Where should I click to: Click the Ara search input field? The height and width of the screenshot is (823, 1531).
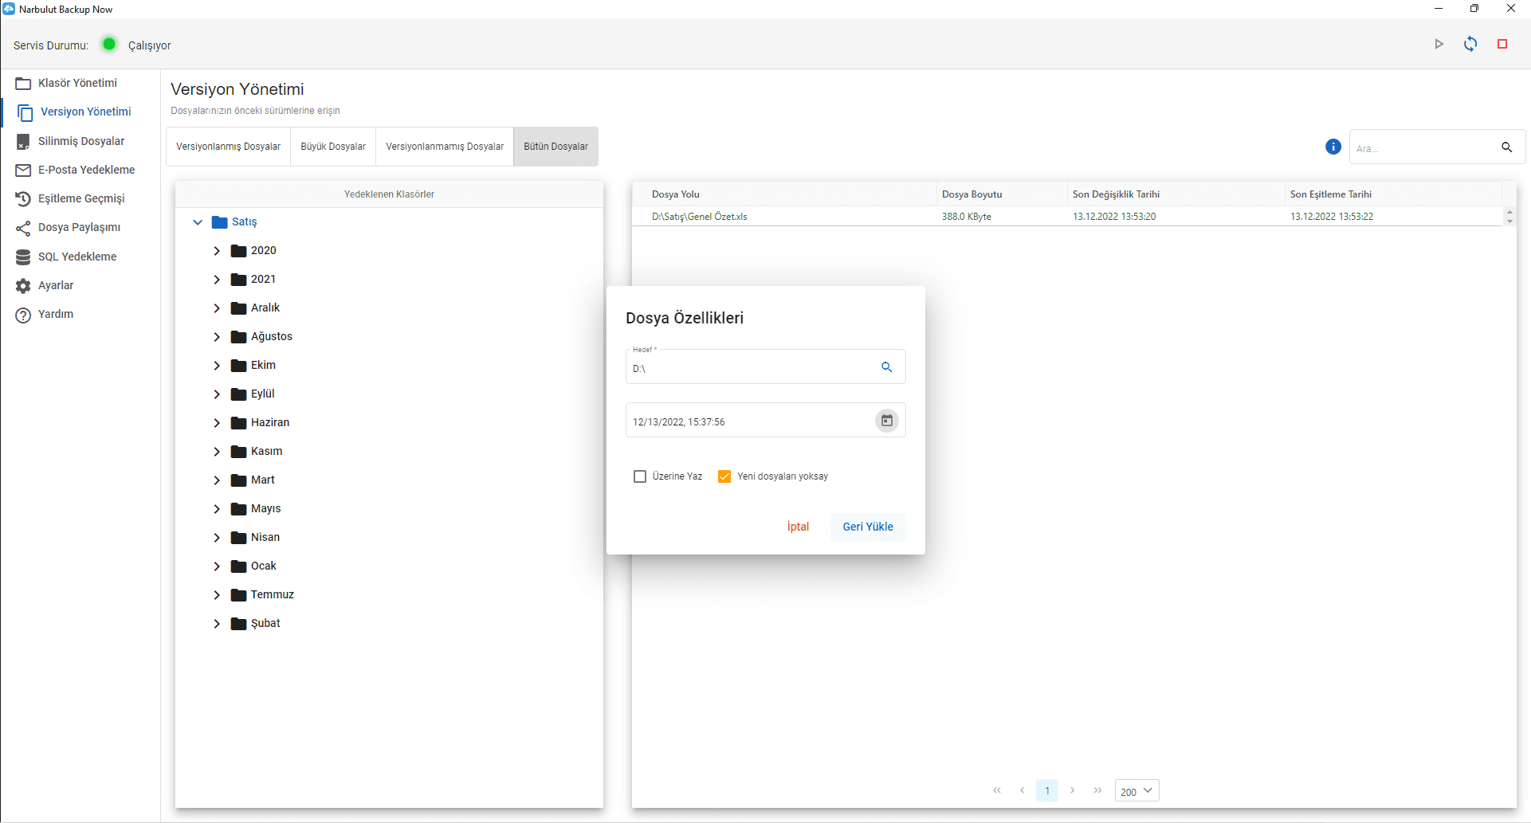point(1423,148)
